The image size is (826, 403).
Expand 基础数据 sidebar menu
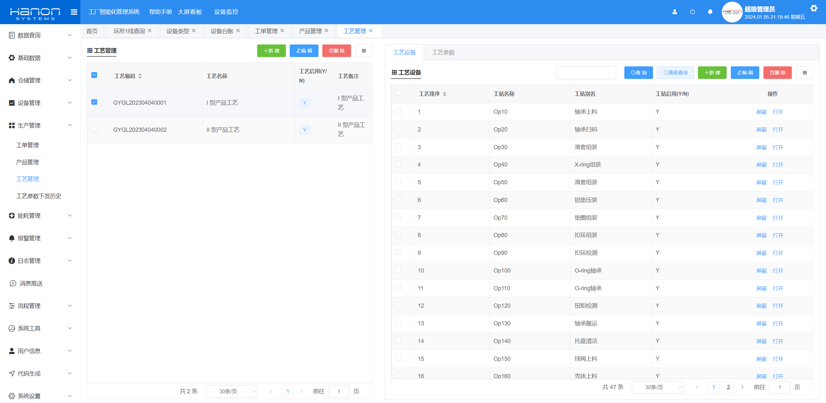coord(40,58)
